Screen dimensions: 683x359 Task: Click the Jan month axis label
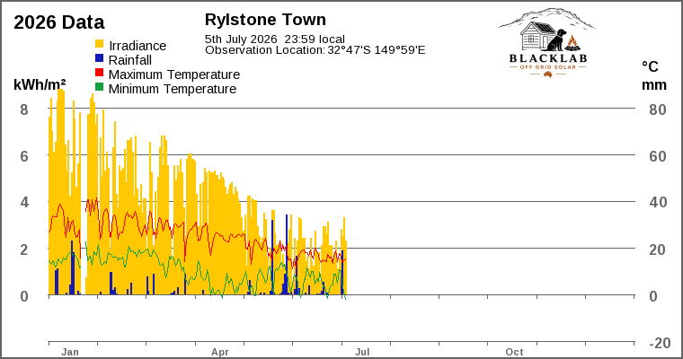coord(70,352)
